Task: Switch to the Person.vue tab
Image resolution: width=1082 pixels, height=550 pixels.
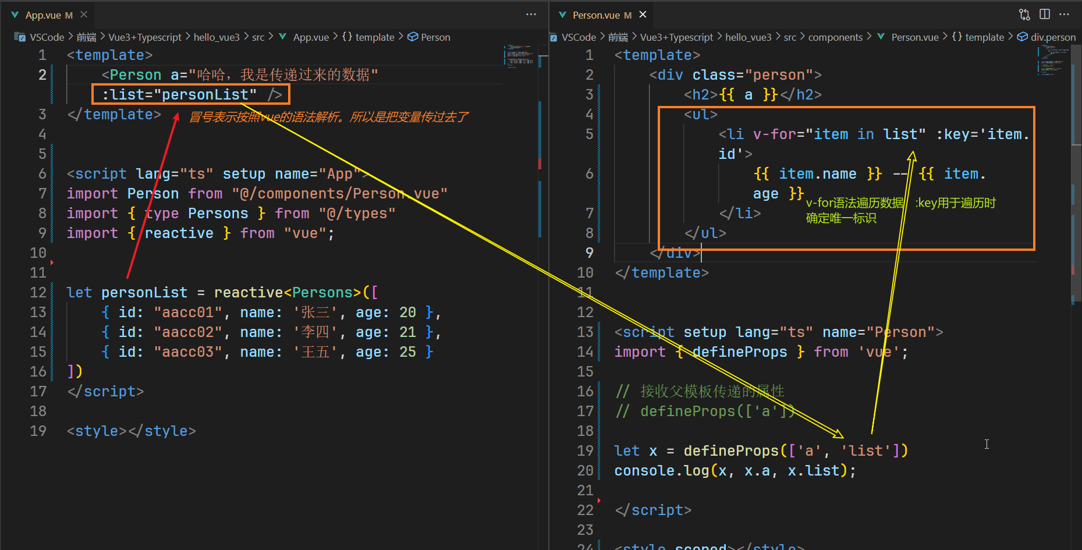Action: pyautogui.click(x=596, y=15)
